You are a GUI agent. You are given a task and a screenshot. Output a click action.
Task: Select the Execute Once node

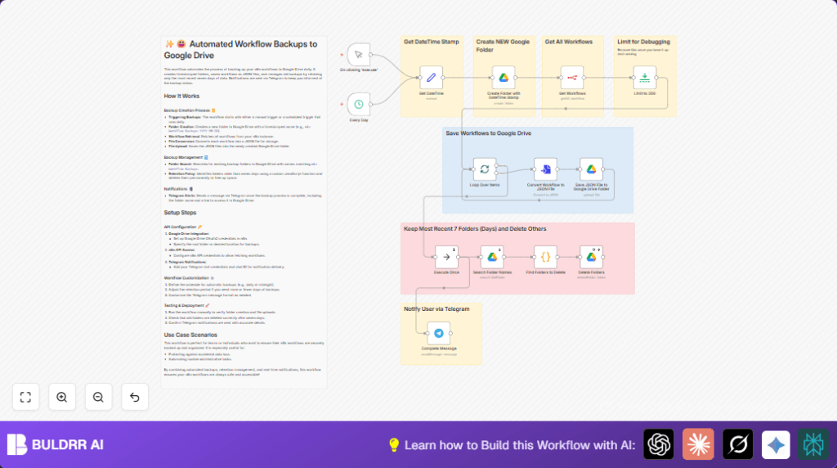coord(446,257)
